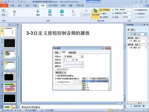Open the Trigger menu in ribbon

pyautogui.click(x=104, y=13)
